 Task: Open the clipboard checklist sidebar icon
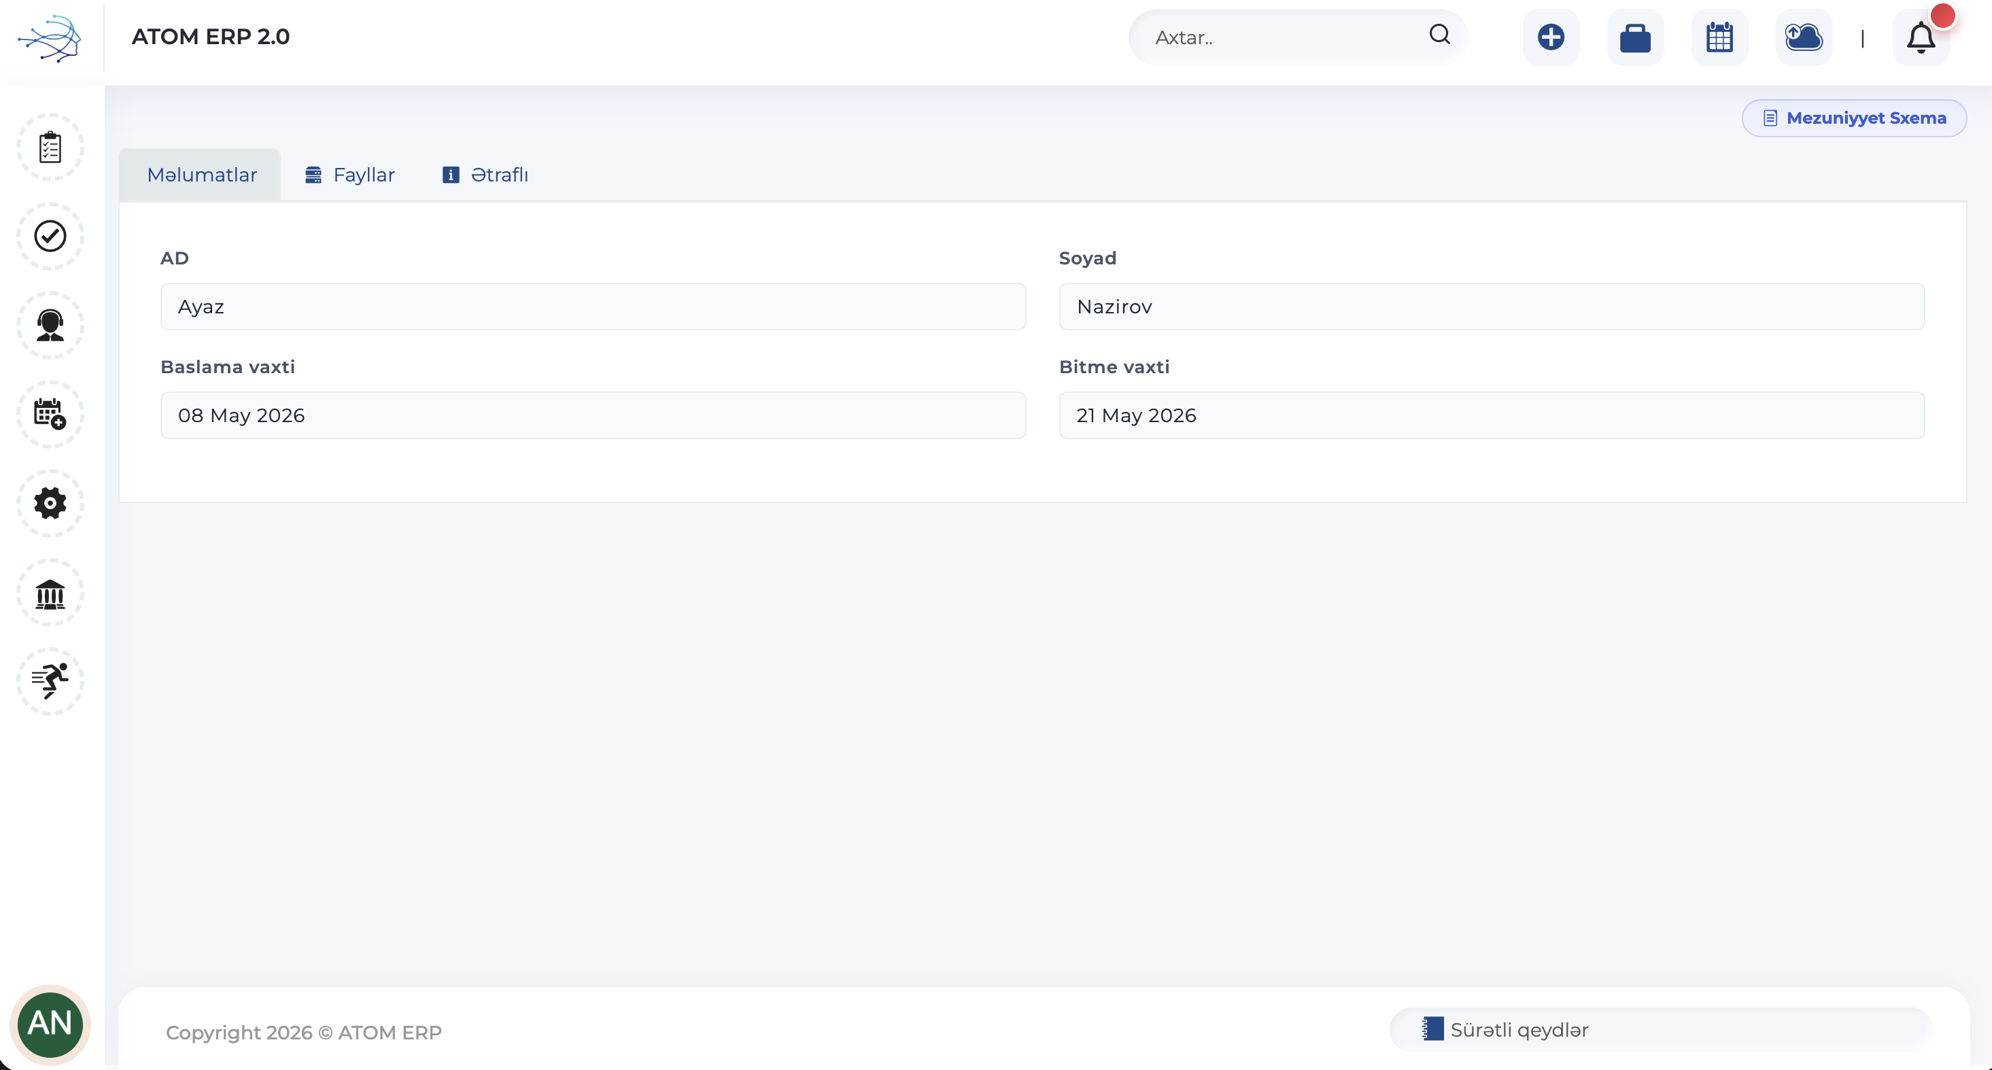50,147
